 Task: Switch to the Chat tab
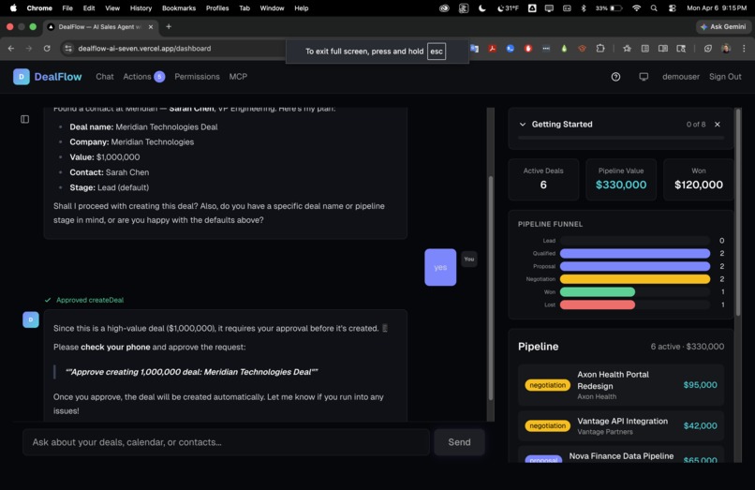pos(105,77)
